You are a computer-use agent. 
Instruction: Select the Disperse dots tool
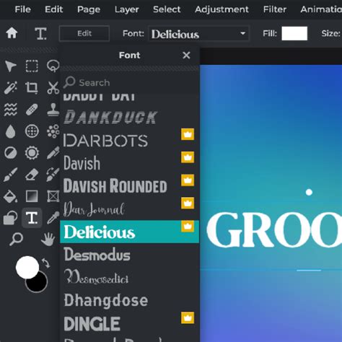click(53, 131)
